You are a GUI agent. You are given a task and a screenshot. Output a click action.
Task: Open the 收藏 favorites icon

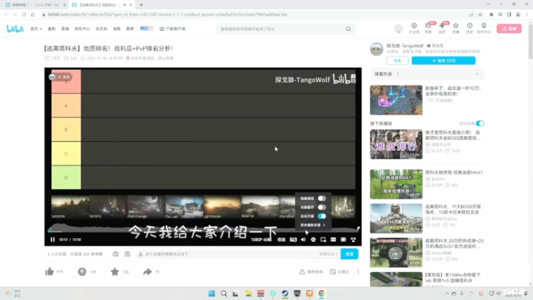[456, 28]
